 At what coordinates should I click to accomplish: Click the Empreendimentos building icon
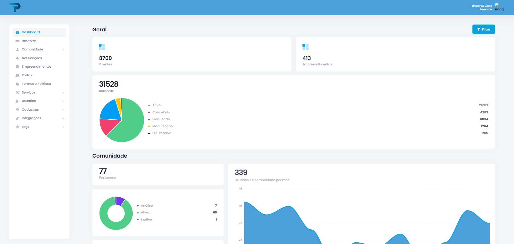17,67
